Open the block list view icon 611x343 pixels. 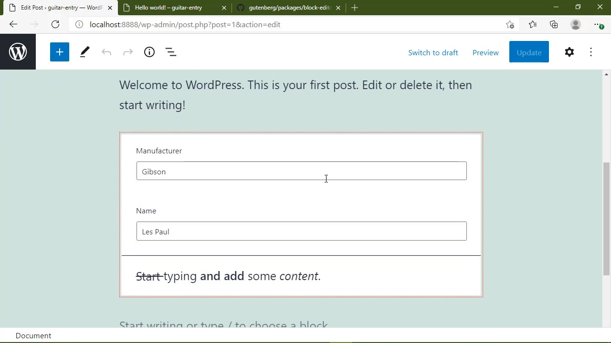coord(171,52)
